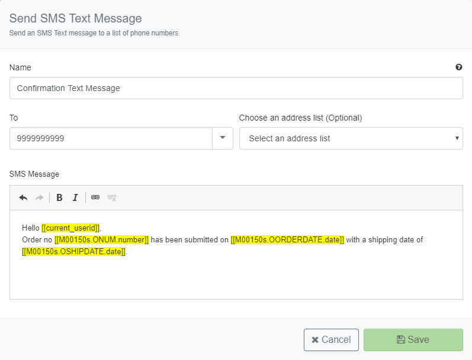
Task: Toggle bold formatting in SMS editor
Action: 59,197
